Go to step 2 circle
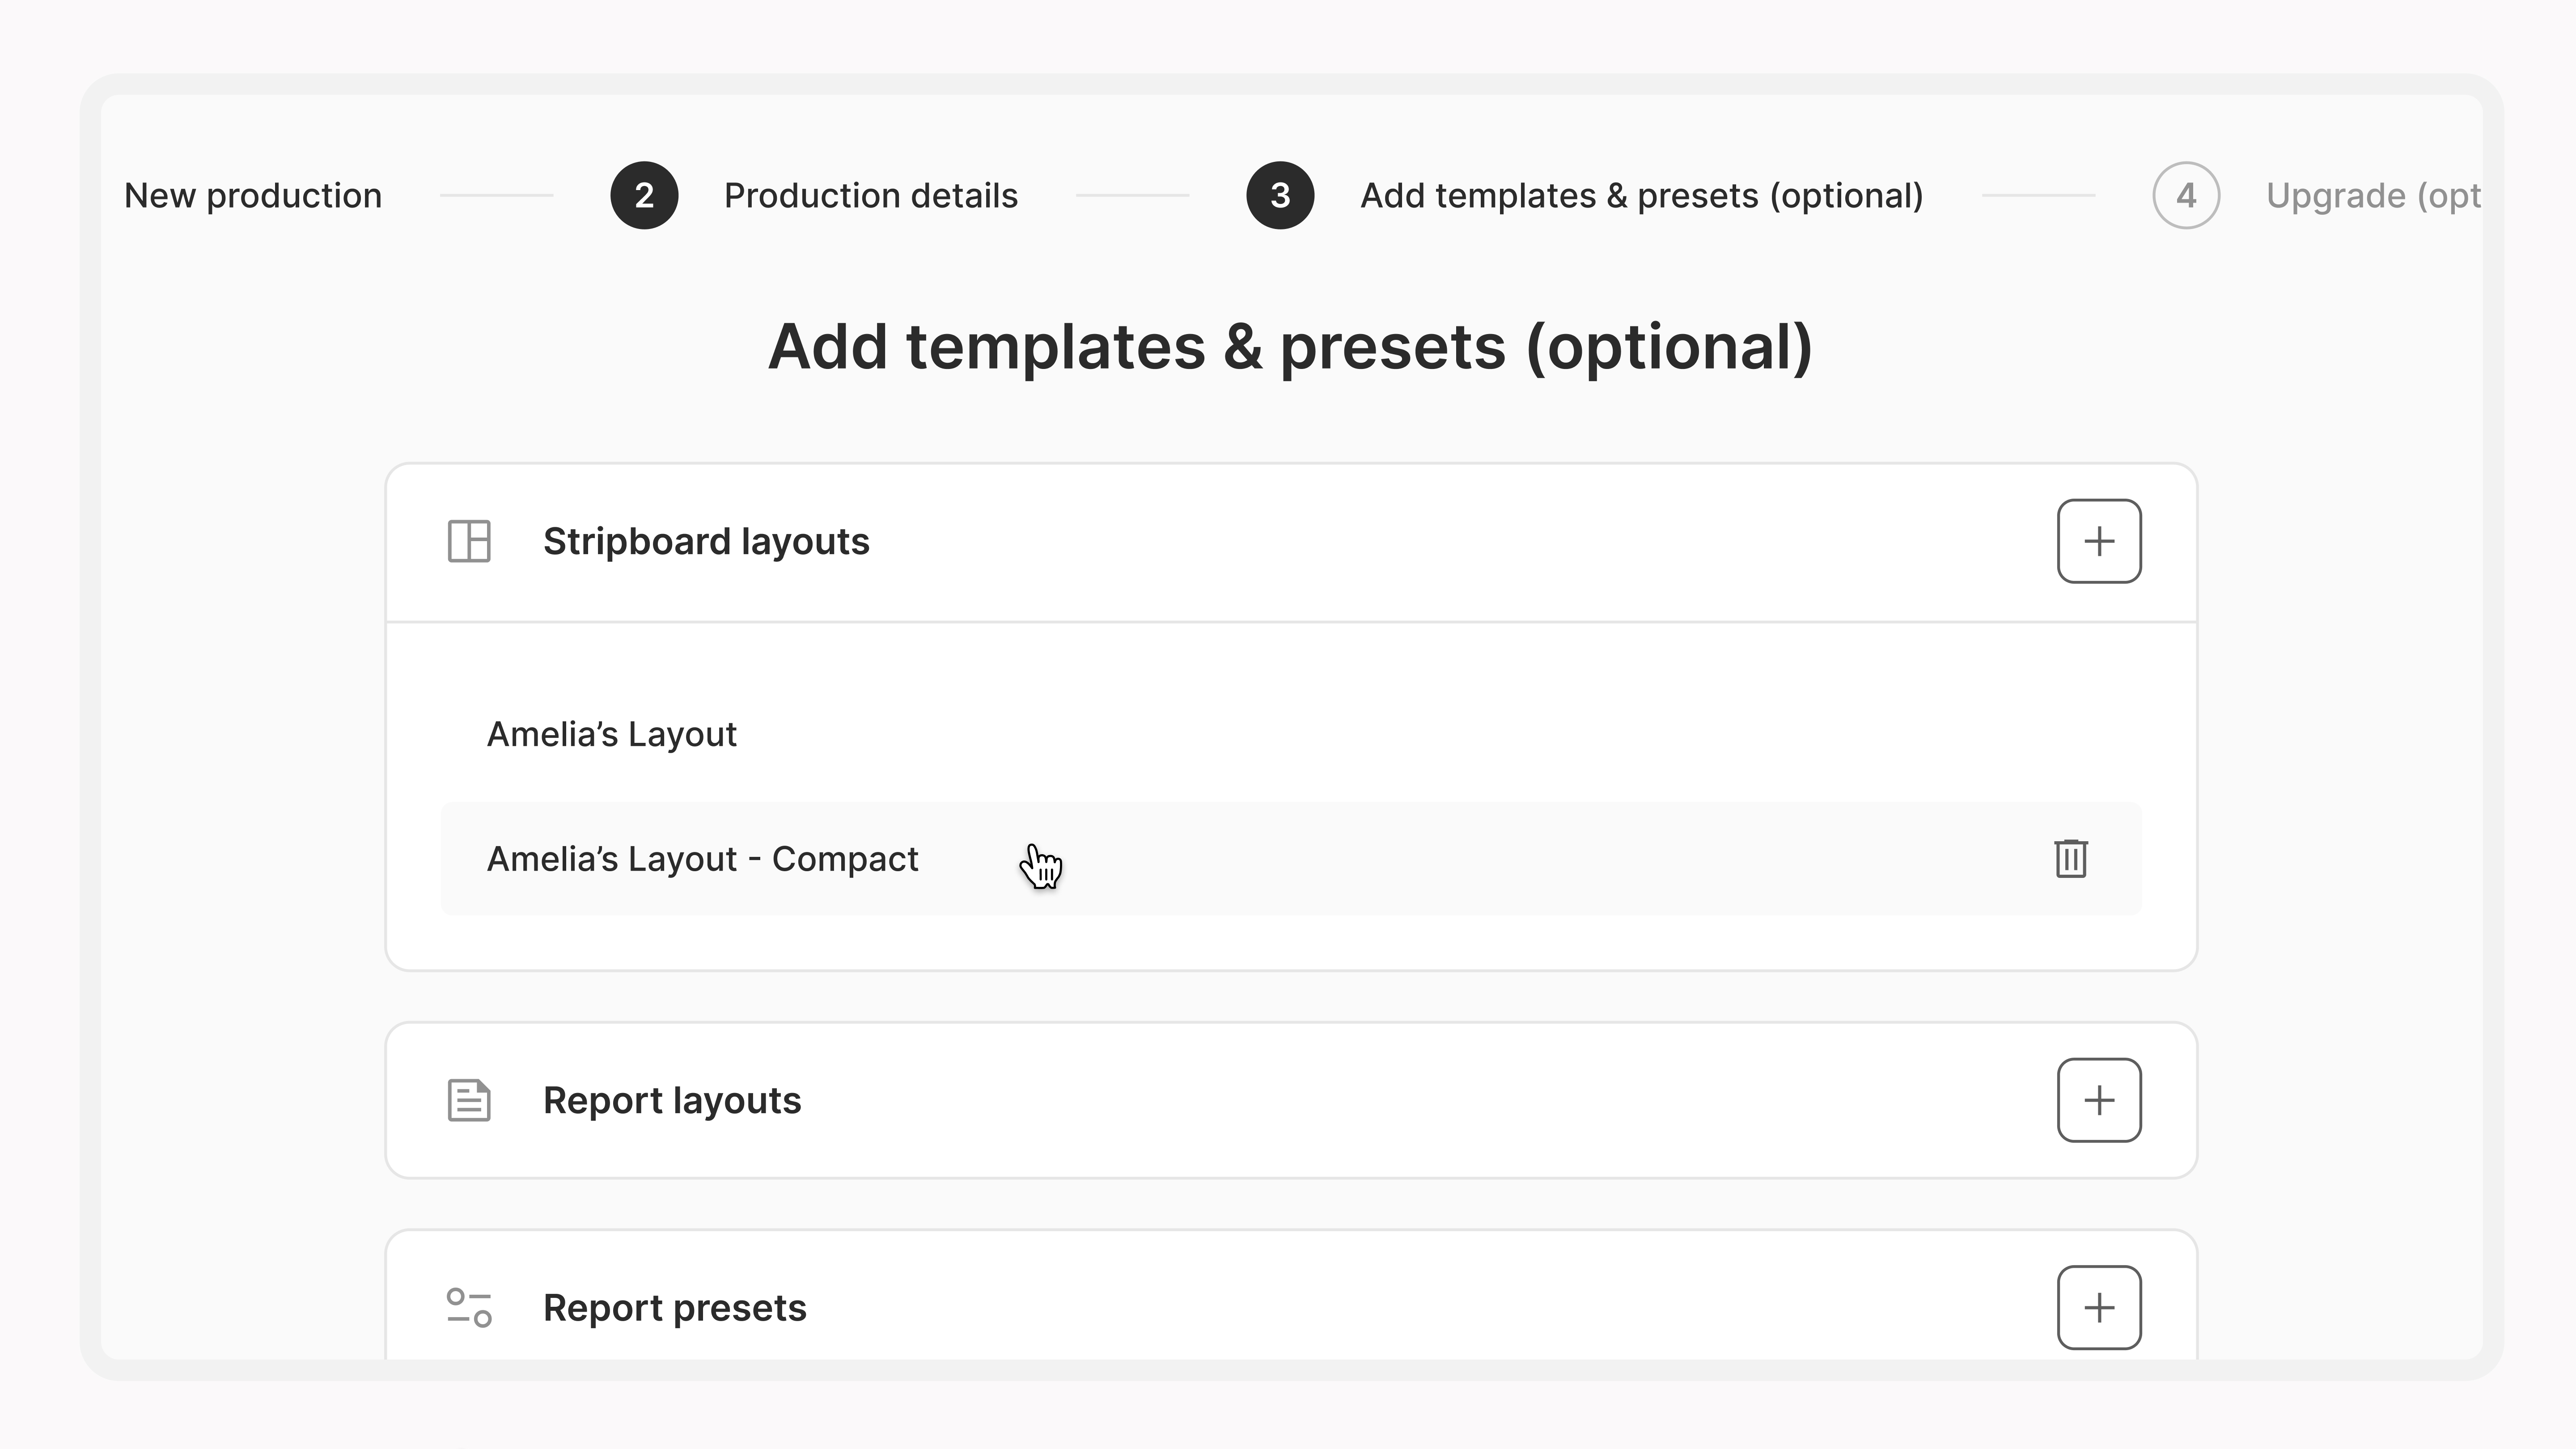This screenshot has width=2576, height=1449. pos(644,195)
